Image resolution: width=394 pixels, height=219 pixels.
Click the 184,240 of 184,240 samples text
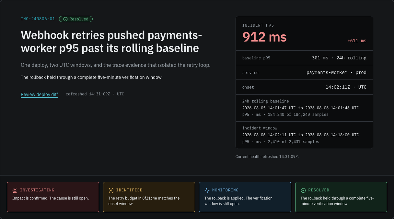click(x=298, y=115)
